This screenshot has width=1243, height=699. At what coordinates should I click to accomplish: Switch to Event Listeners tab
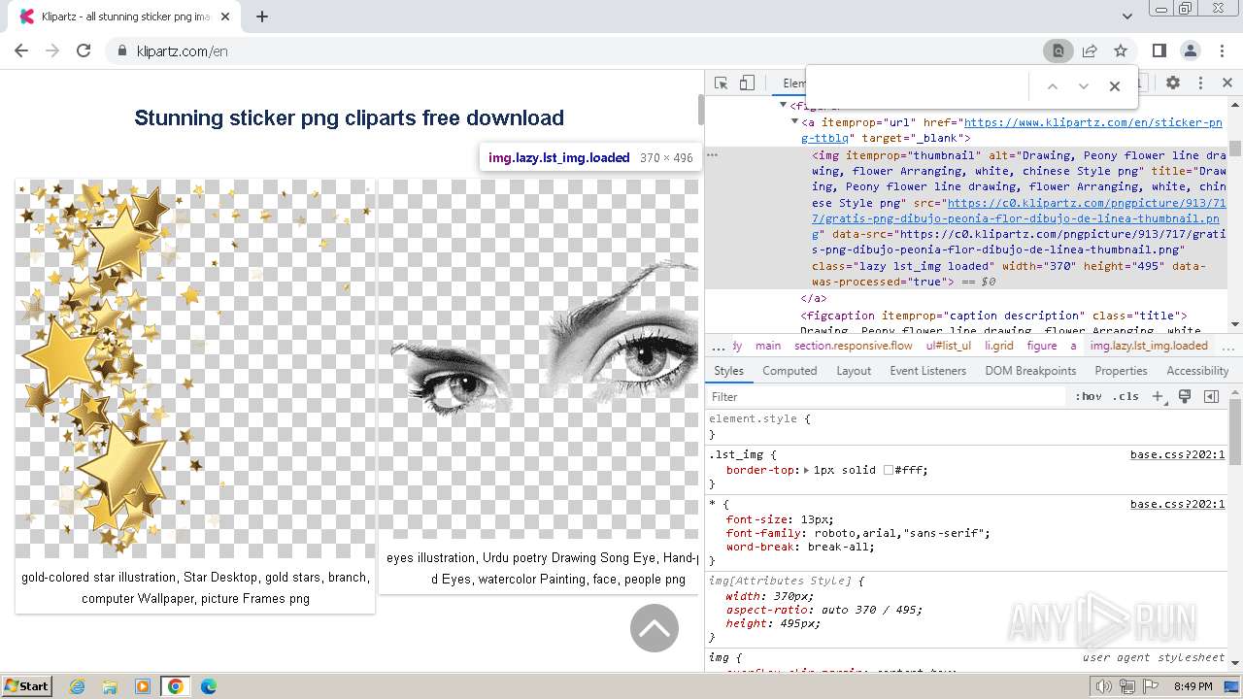pyautogui.click(x=928, y=371)
